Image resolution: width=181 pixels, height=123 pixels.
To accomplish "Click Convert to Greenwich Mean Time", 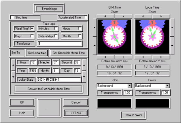I will coord(49,89).
